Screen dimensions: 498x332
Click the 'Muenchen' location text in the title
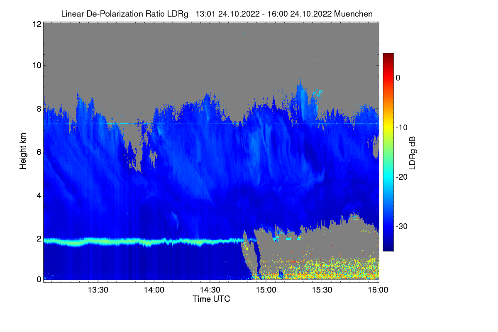pyautogui.click(x=353, y=14)
